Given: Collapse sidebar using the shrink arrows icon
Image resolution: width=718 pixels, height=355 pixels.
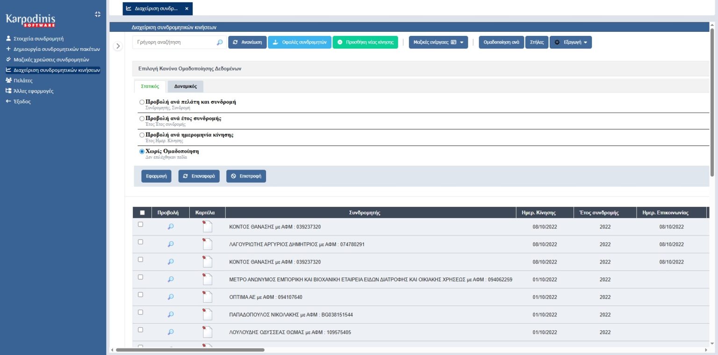Looking at the screenshot, I should (x=97, y=14).
